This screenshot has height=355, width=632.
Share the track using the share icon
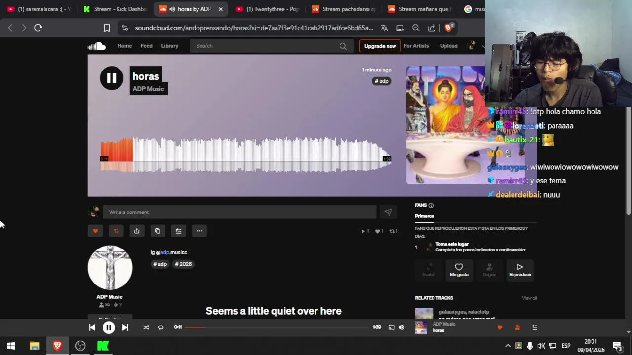point(137,231)
